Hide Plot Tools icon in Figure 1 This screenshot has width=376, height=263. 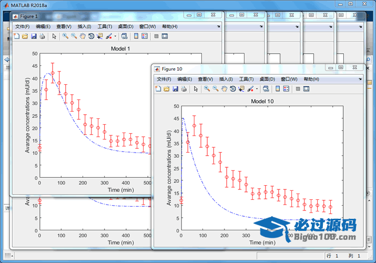[x=156, y=36]
